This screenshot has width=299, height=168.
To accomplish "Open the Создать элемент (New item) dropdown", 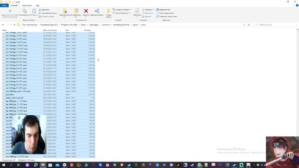I will pos(121,9).
